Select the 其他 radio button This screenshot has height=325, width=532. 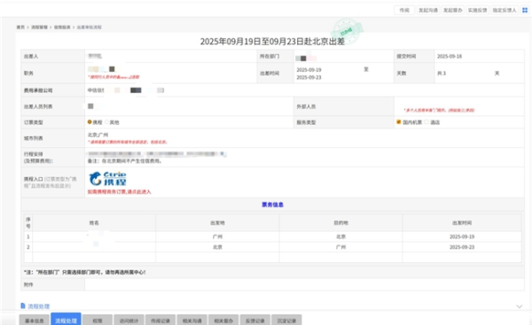point(106,122)
